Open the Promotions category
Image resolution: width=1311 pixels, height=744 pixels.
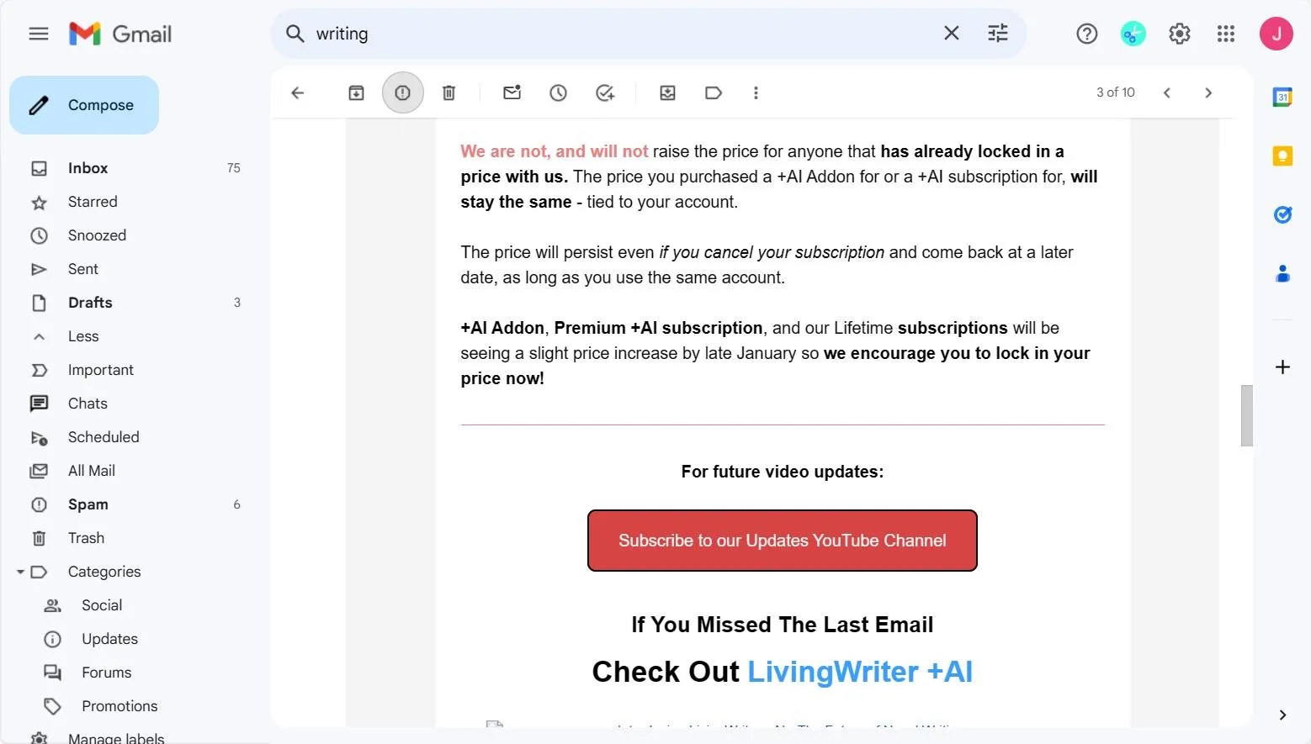(119, 705)
